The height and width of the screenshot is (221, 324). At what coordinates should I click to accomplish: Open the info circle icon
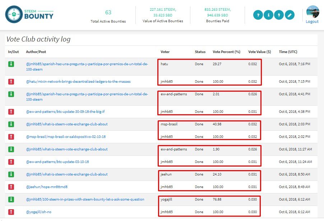point(268,15)
